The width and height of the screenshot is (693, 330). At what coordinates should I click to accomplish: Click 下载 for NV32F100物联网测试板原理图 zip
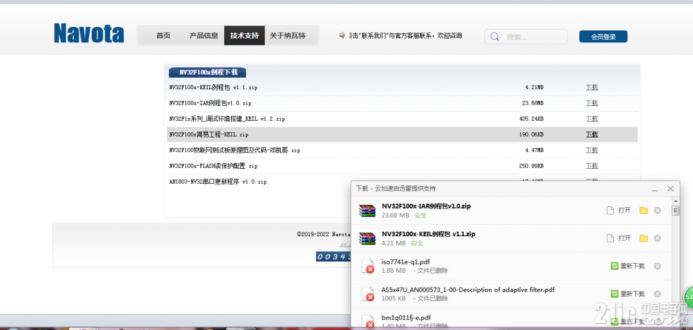(592, 150)
